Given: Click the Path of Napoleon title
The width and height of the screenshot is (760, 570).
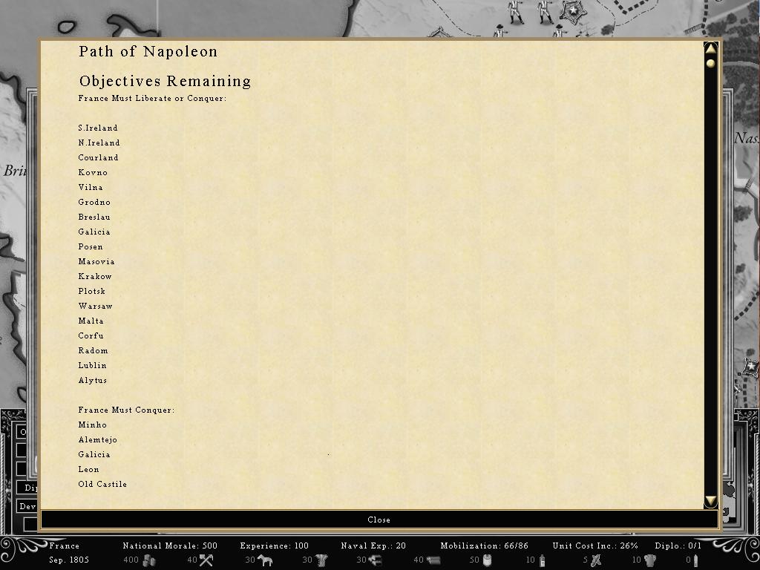Looking at the screenshot, I should 148,51.
